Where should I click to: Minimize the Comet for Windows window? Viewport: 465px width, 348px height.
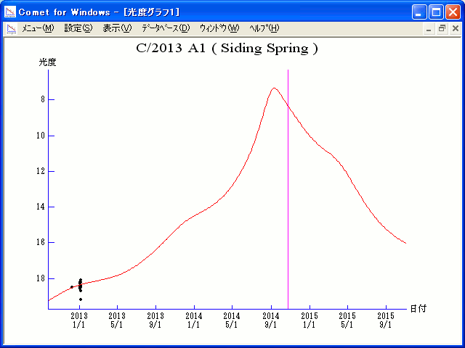(419, 12)
